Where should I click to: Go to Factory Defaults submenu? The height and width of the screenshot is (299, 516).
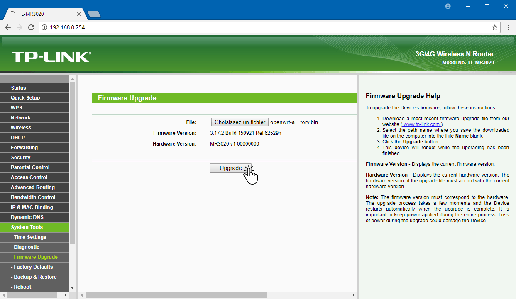click(x=34, y=267)
